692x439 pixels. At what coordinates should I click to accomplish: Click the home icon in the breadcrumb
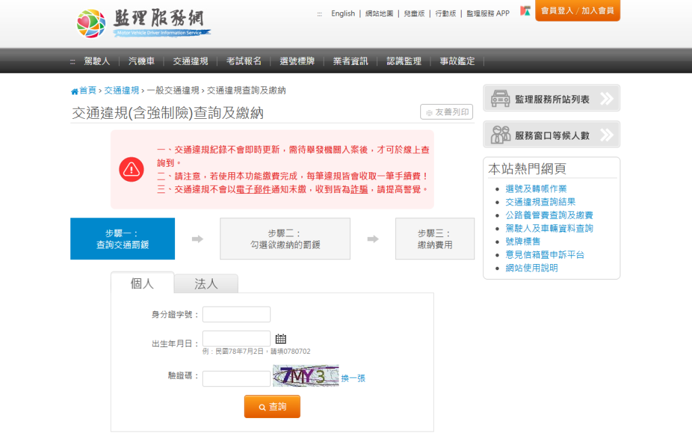point(74,91)
